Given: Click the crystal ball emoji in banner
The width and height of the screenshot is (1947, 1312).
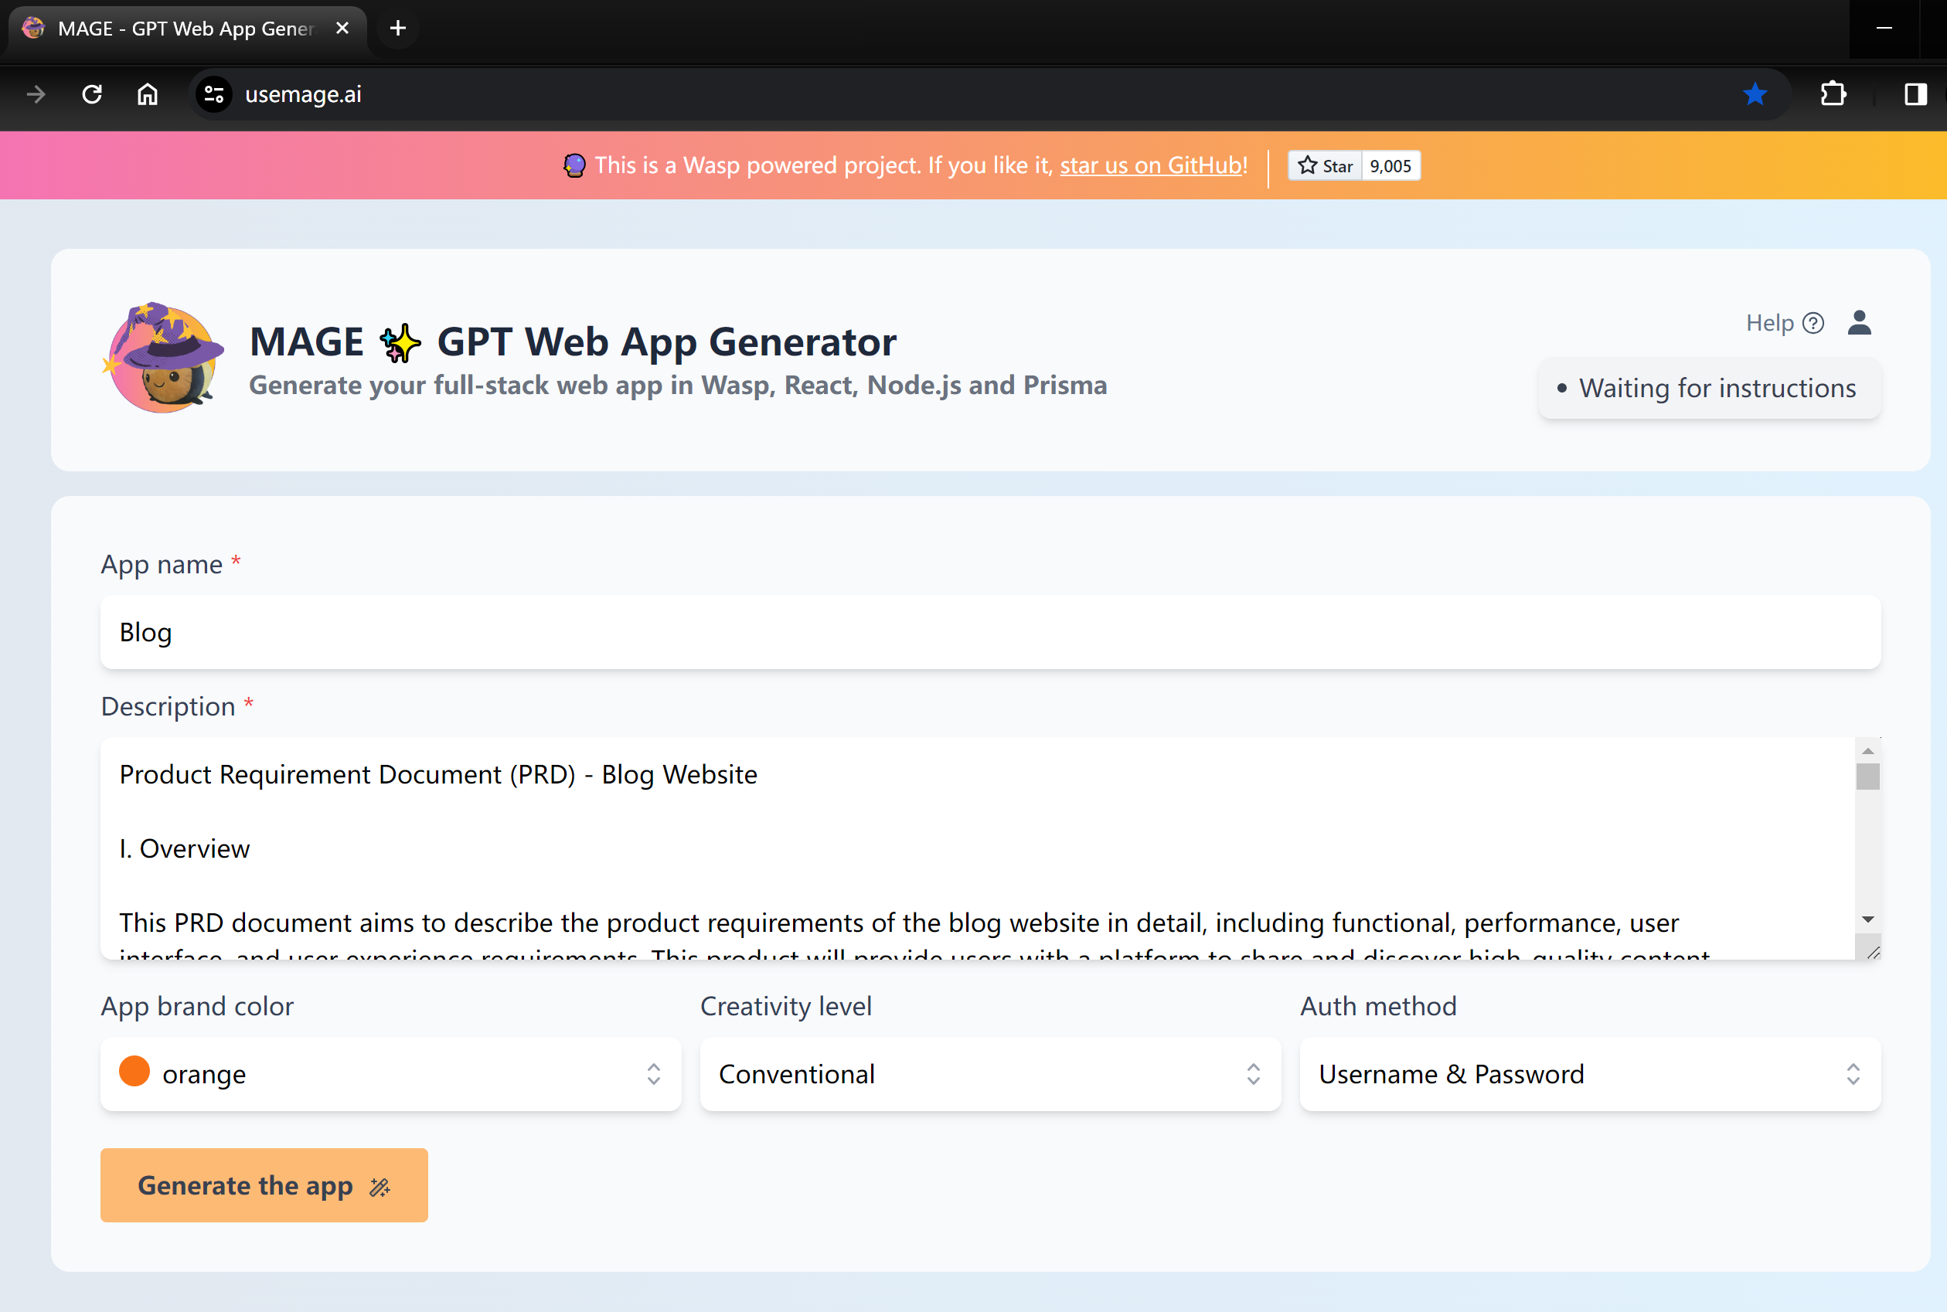Looking at the screenshot, I should coord(574,165).
